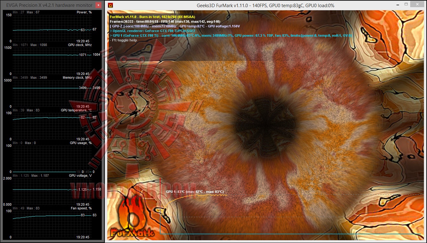Click the FurMark flame icon in title bar
Viewport: 427px width, 243px height.
pyautogui.click(x=110, y=5)
